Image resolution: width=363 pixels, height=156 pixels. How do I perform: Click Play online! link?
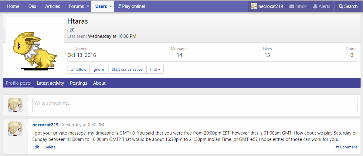point(131,6)
